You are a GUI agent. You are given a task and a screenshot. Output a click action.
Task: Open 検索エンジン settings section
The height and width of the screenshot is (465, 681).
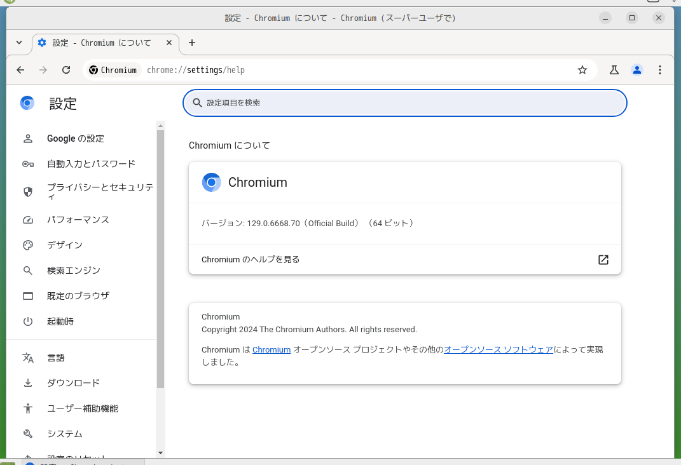74,271
